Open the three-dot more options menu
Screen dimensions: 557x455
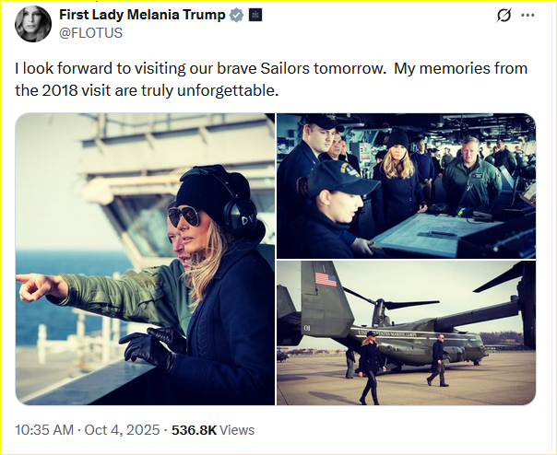tap(528, 16)
